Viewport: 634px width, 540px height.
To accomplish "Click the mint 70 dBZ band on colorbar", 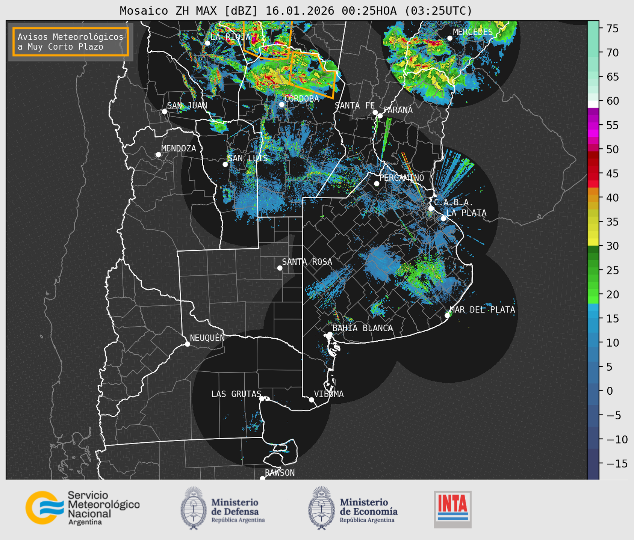I will 593,53.
